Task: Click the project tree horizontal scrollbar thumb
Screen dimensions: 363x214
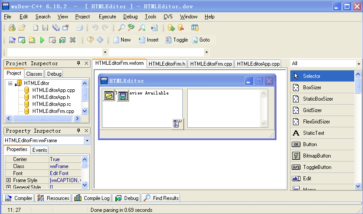Action: [x=42, y=118]
